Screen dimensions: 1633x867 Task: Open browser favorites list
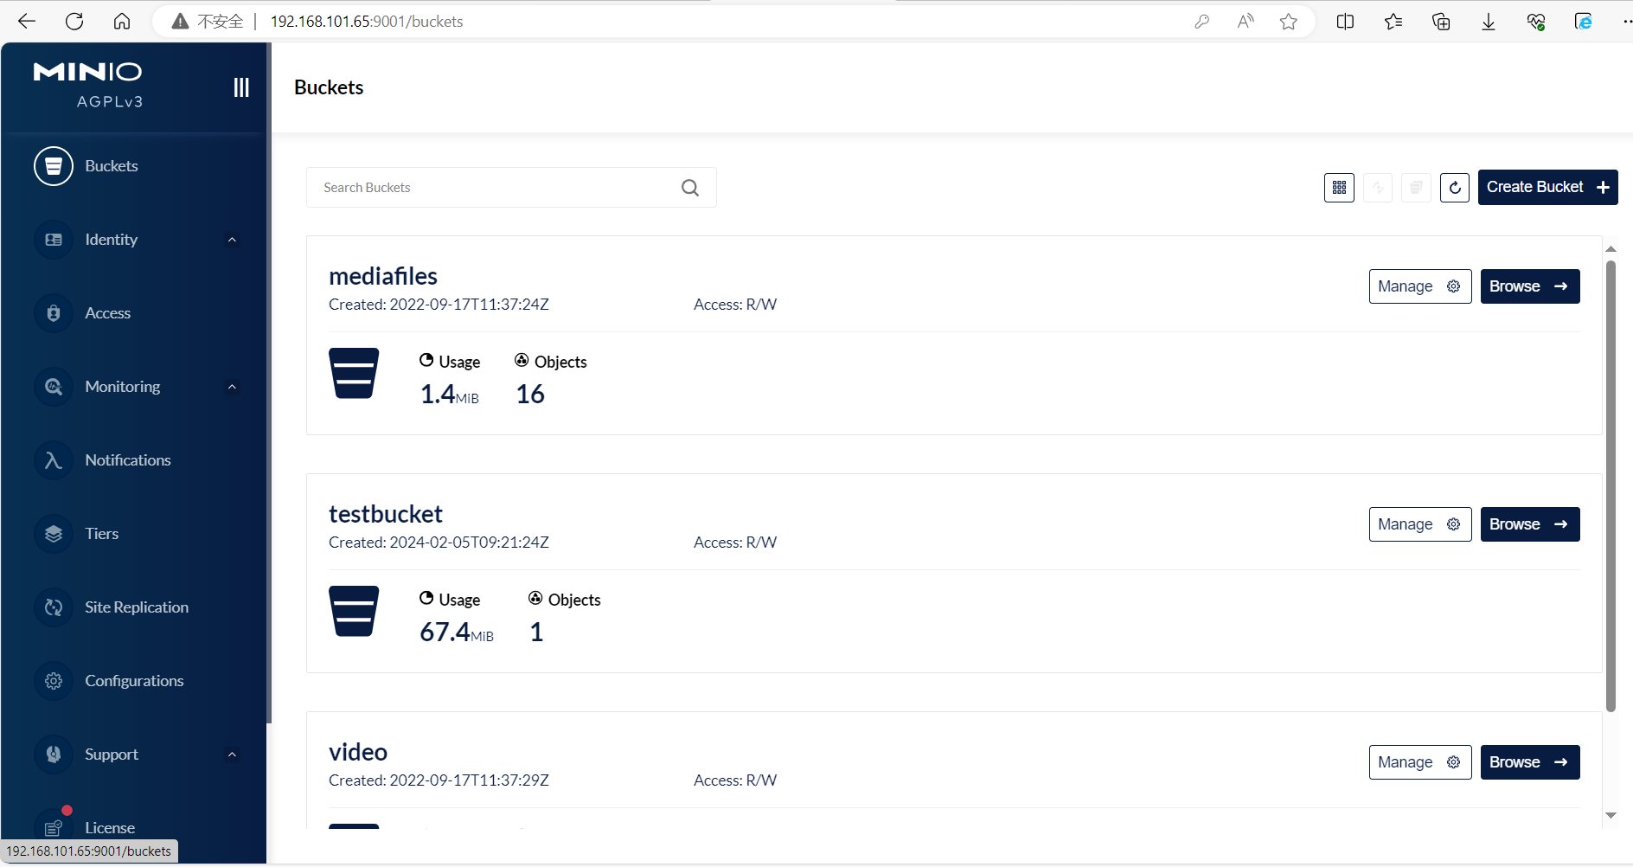(1393, 22)
